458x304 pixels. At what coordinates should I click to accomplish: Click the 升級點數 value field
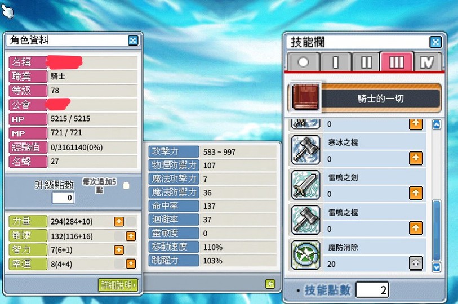pyautogui.click(x=63, y=198)
